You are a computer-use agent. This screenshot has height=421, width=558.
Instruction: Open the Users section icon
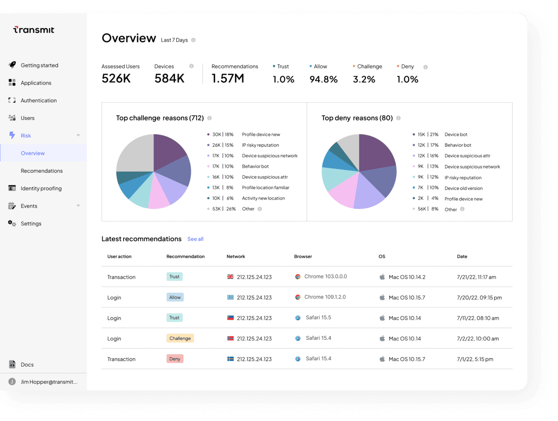12,118
